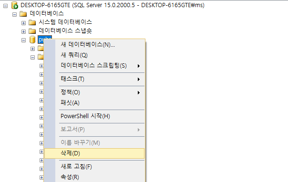Select the 시스템 데이터베이스 tree label

[x=65, y=22]
